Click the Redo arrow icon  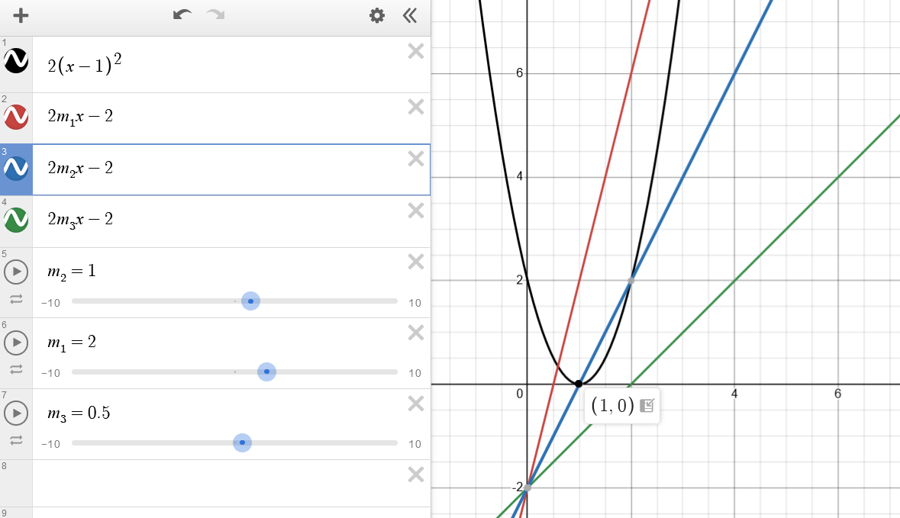point(215,15)
